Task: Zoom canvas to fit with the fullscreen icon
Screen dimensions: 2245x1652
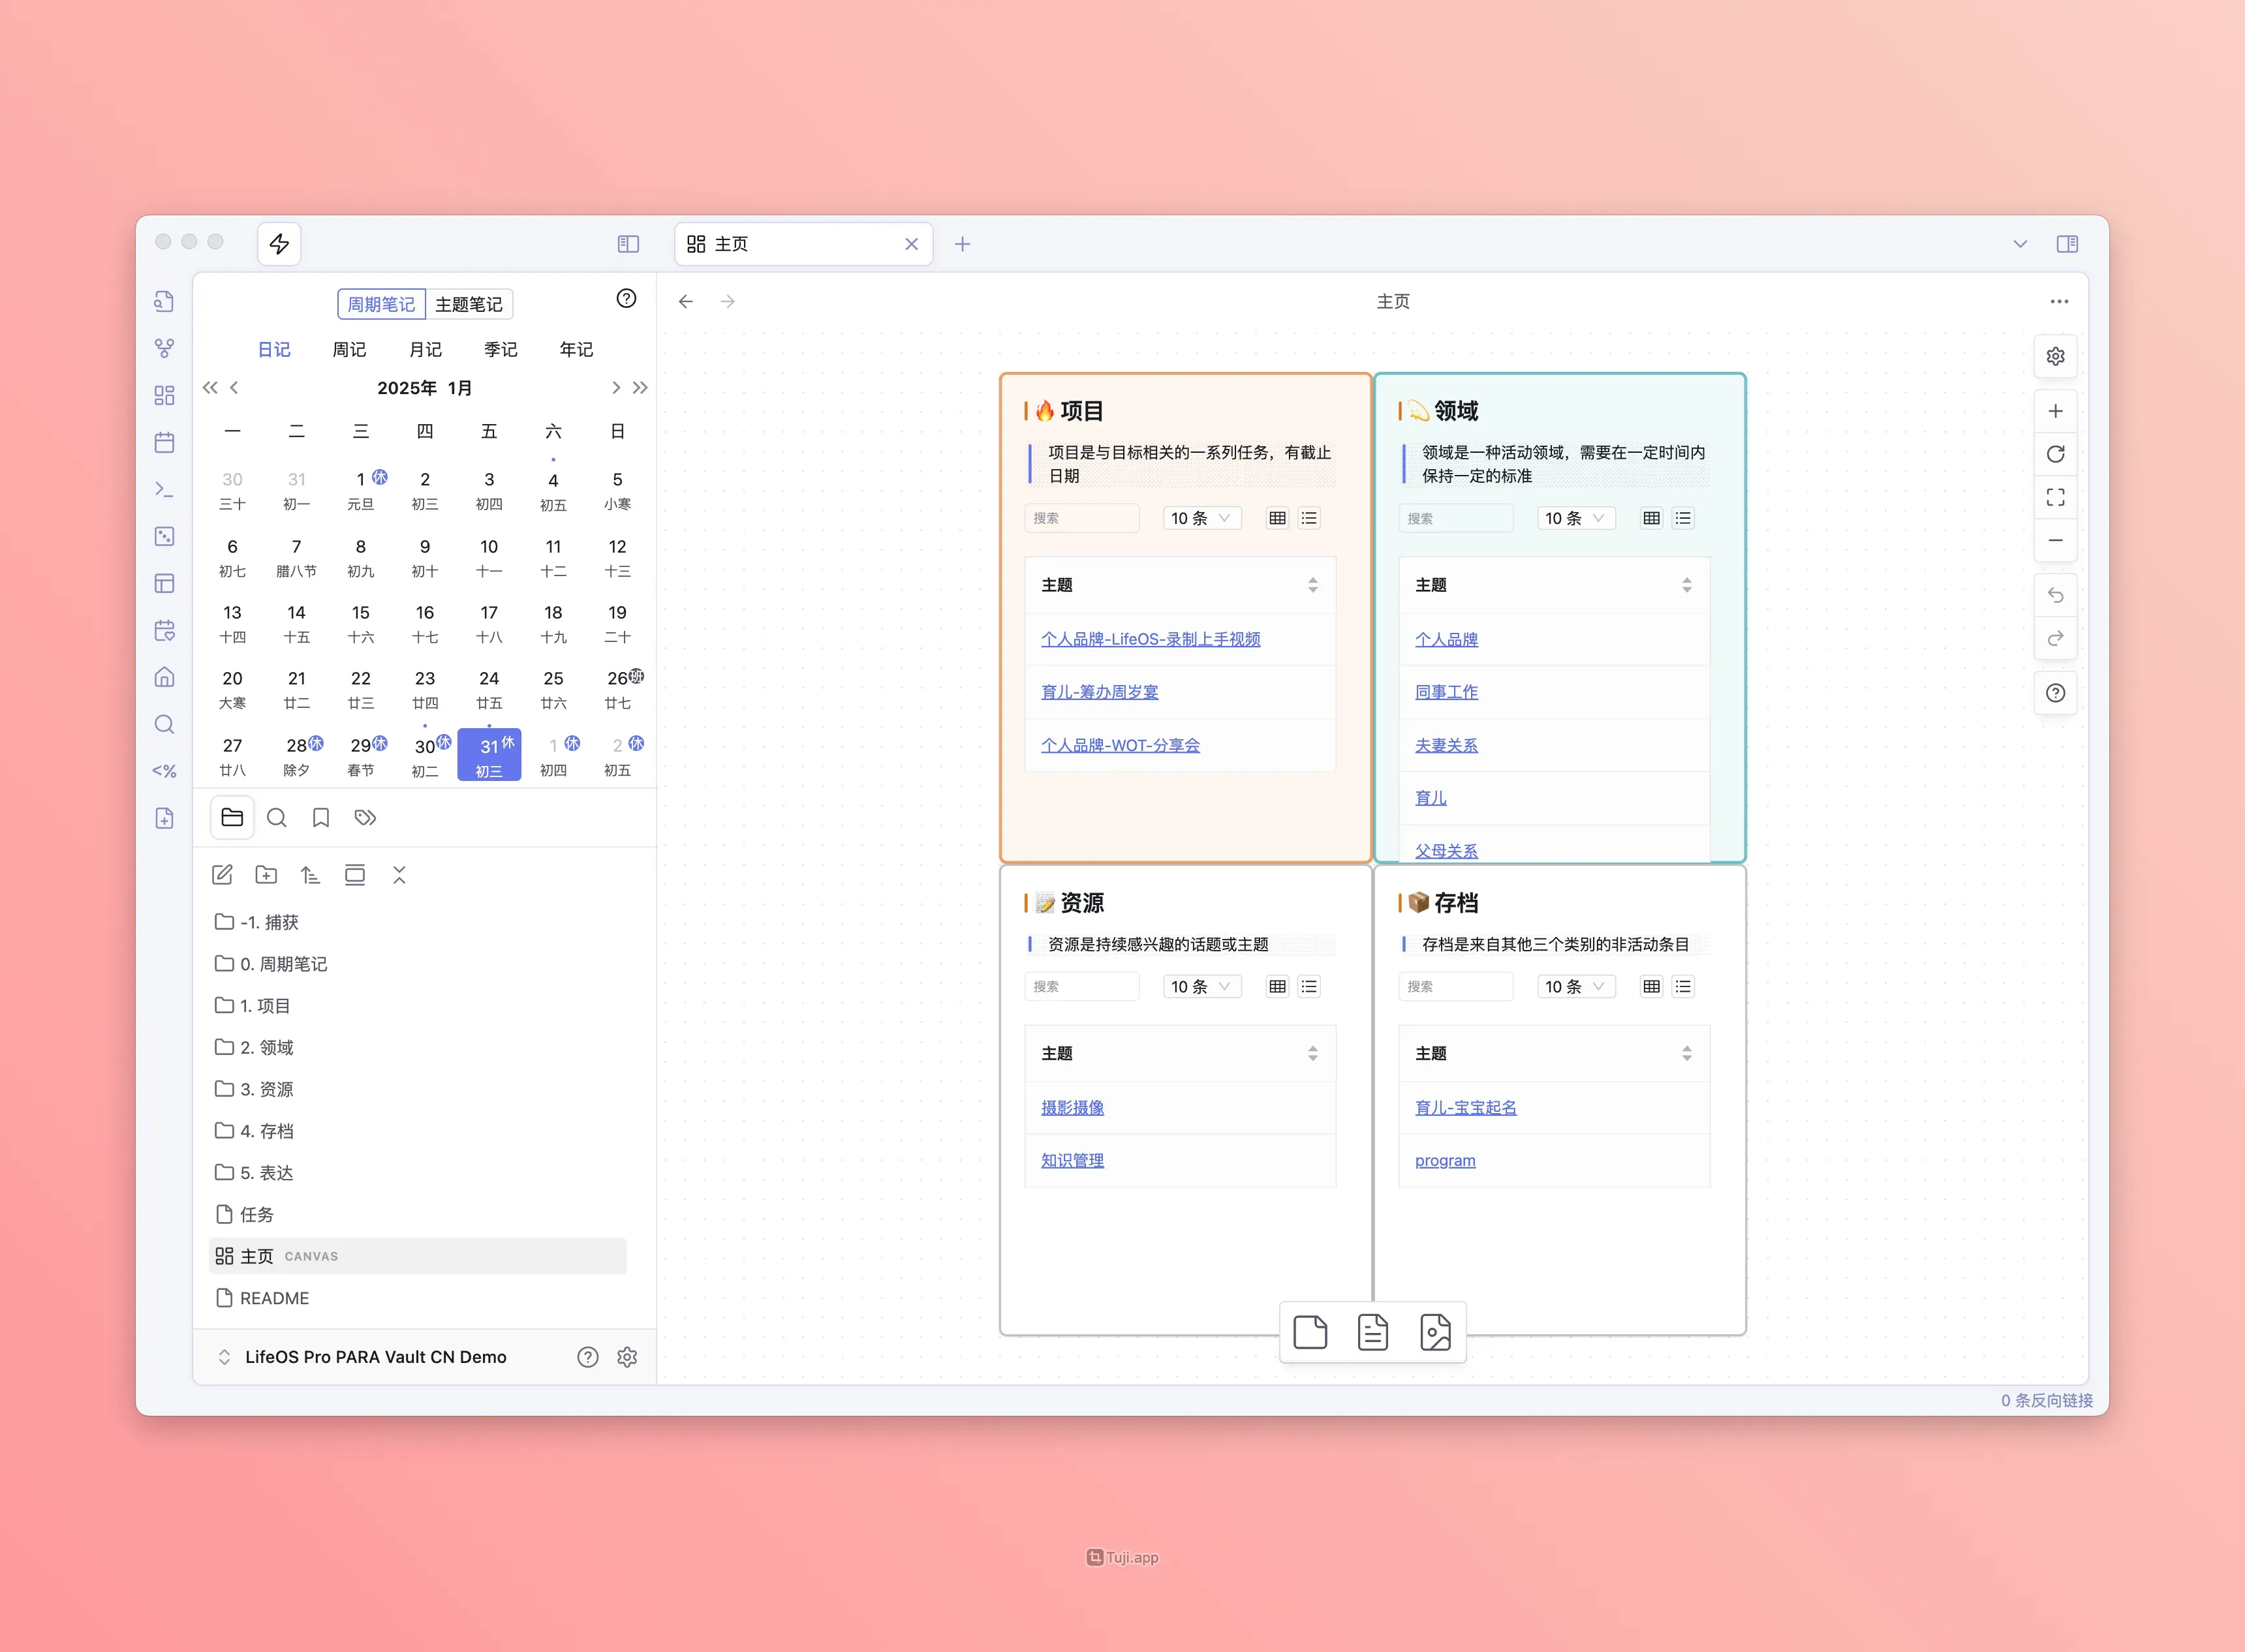Action: pos(2055,497)
